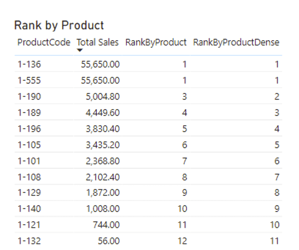
Task: Click the 4,449.60 total sales value
Action: [103, 113]
